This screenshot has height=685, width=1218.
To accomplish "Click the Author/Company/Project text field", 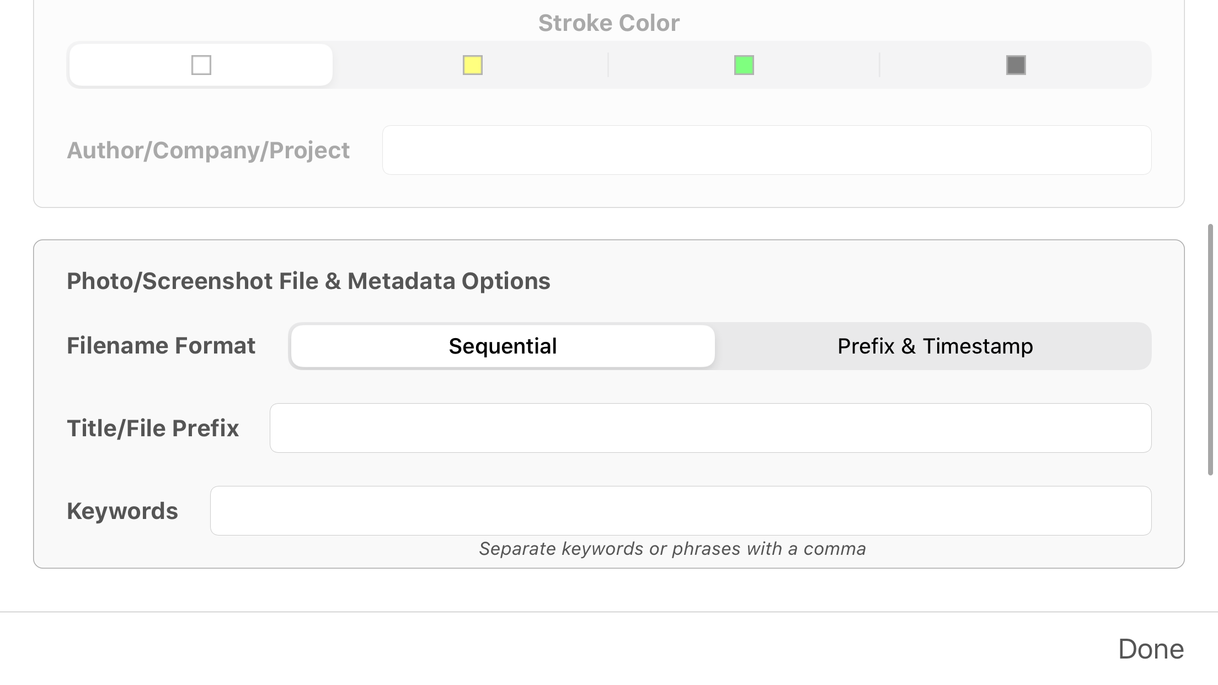I will (766, 150).
